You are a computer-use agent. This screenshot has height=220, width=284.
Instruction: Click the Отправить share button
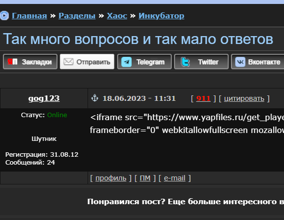(87, 62)
